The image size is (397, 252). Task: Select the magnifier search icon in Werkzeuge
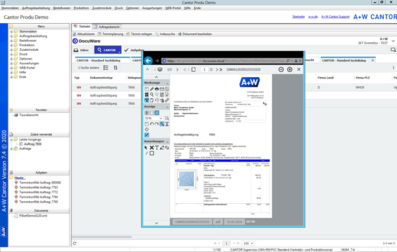click(x=152, y=95)
